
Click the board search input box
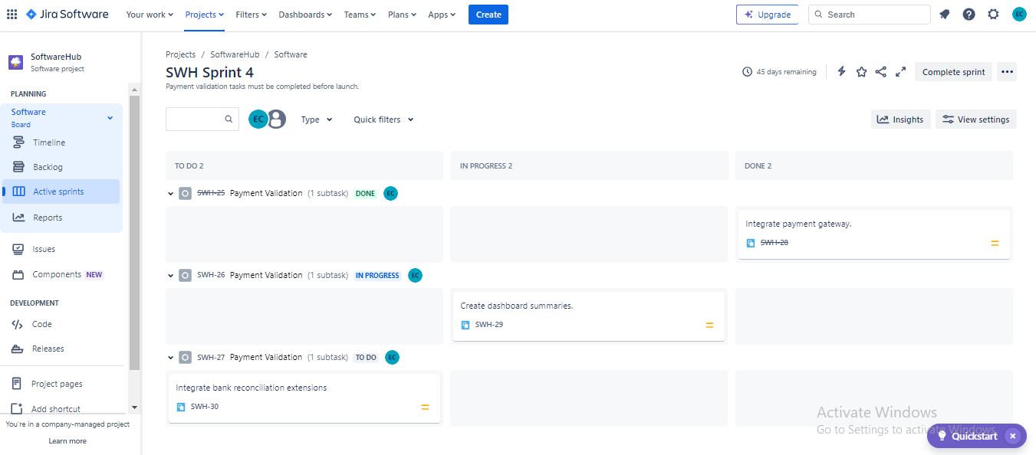[x=202, y=119]
